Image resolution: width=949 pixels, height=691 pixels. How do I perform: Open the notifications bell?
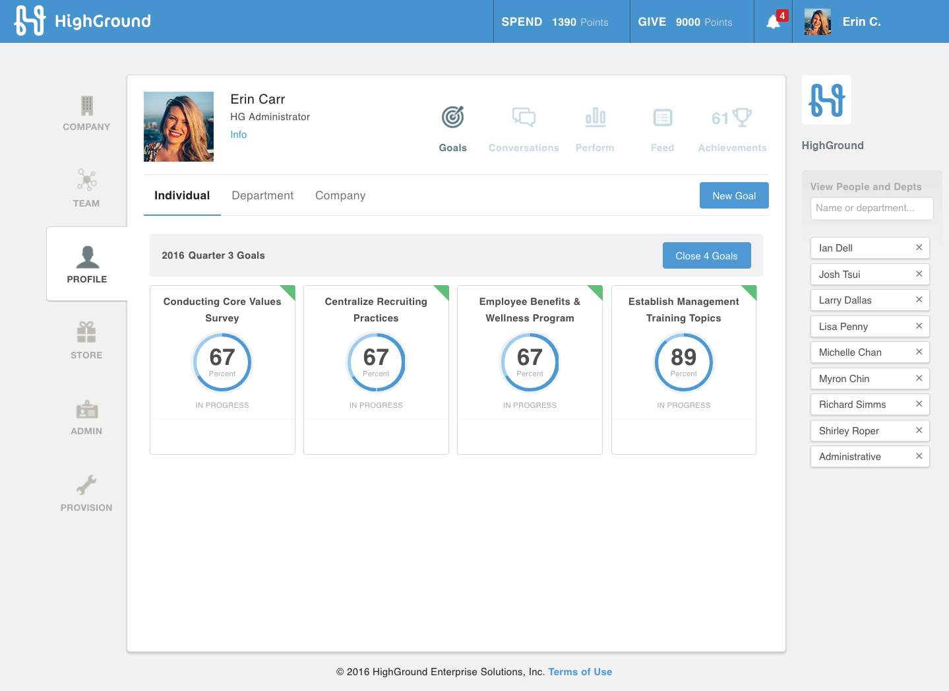click(774, 22)
